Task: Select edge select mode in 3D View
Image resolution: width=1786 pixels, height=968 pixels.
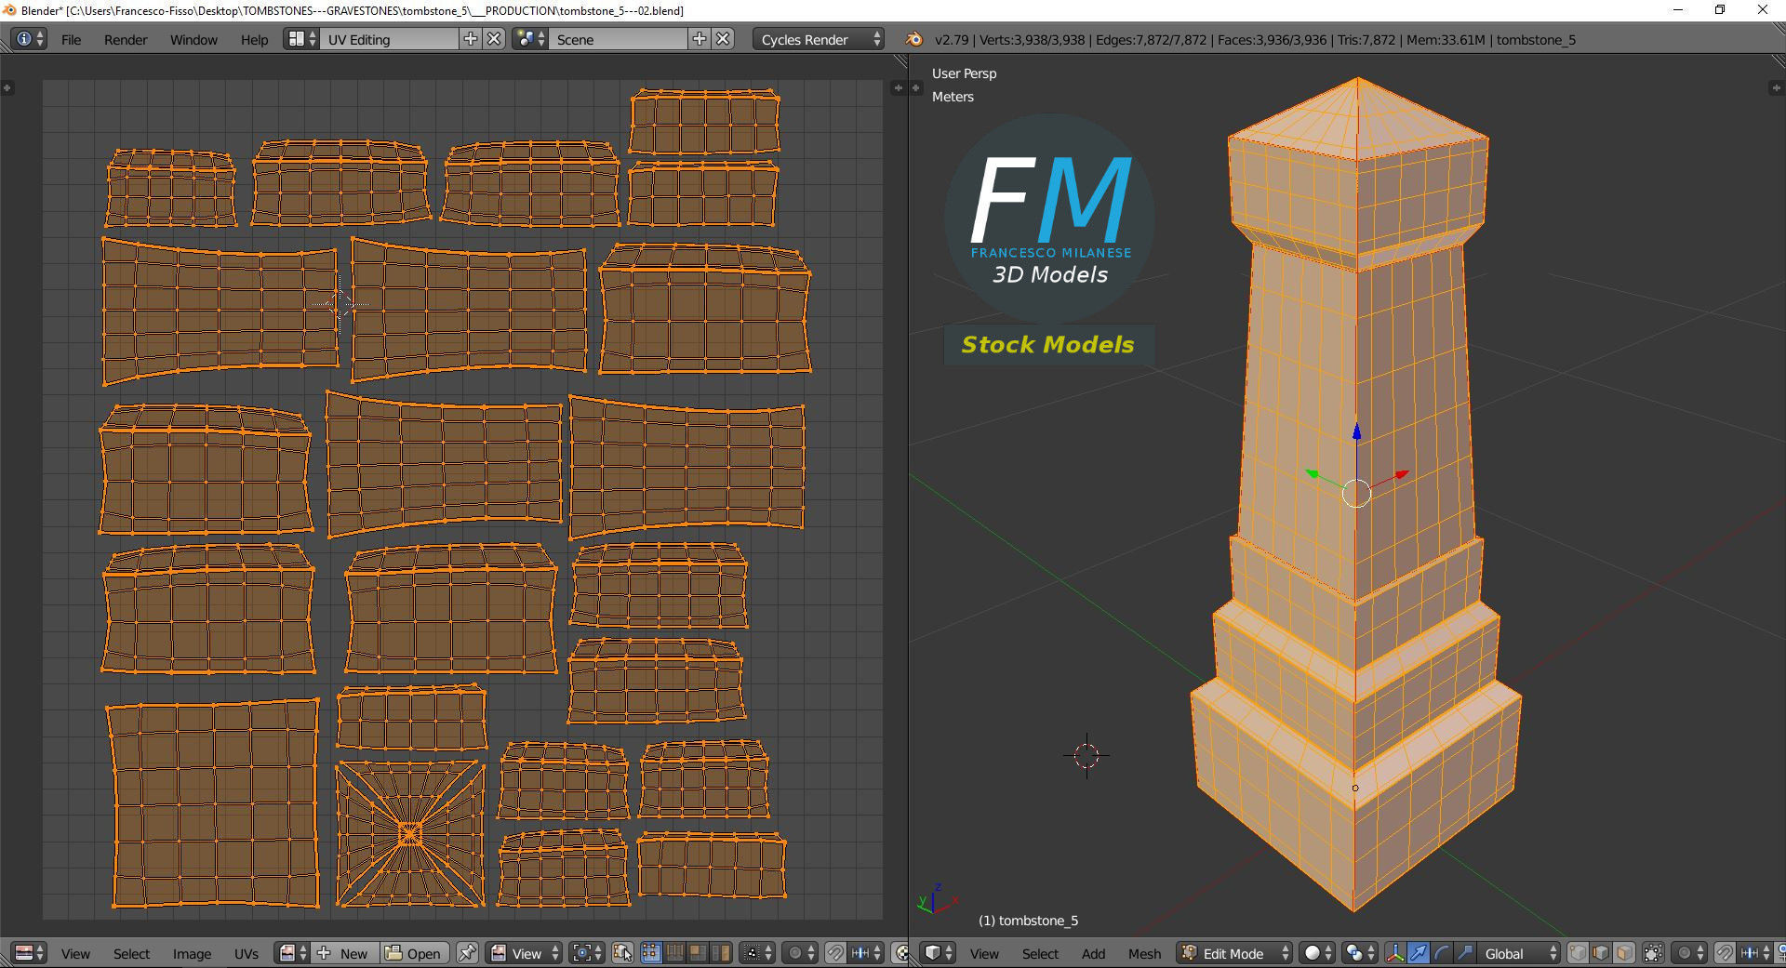Action: coord(1601,953)
